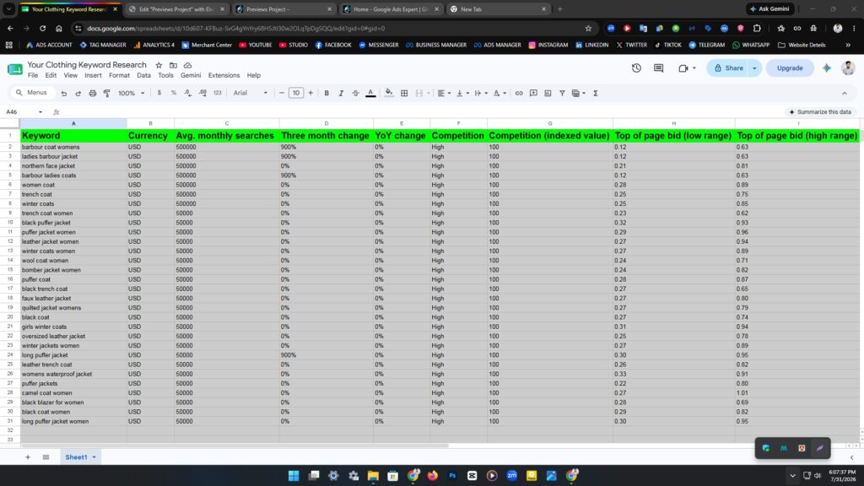Open horizontal align dropdown
864x486 pixels.
(x=444, y=93)
